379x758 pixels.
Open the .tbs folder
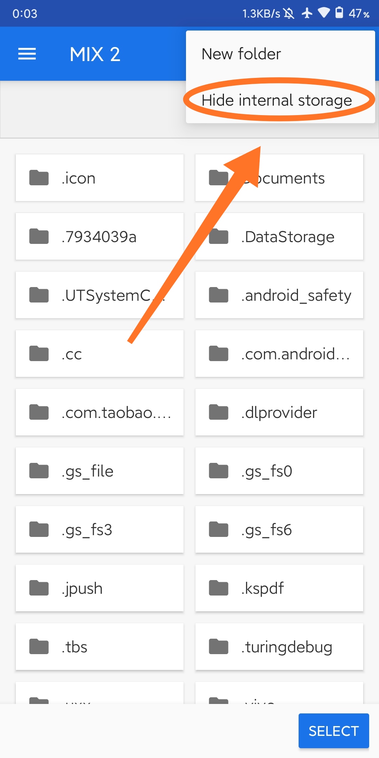(100, 647)
